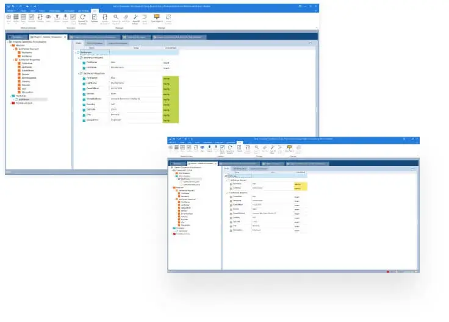Click the GetPerson test case icon in the larger window's tree
The height and width of the screenshot is (322, 449).
pos(18,99)
